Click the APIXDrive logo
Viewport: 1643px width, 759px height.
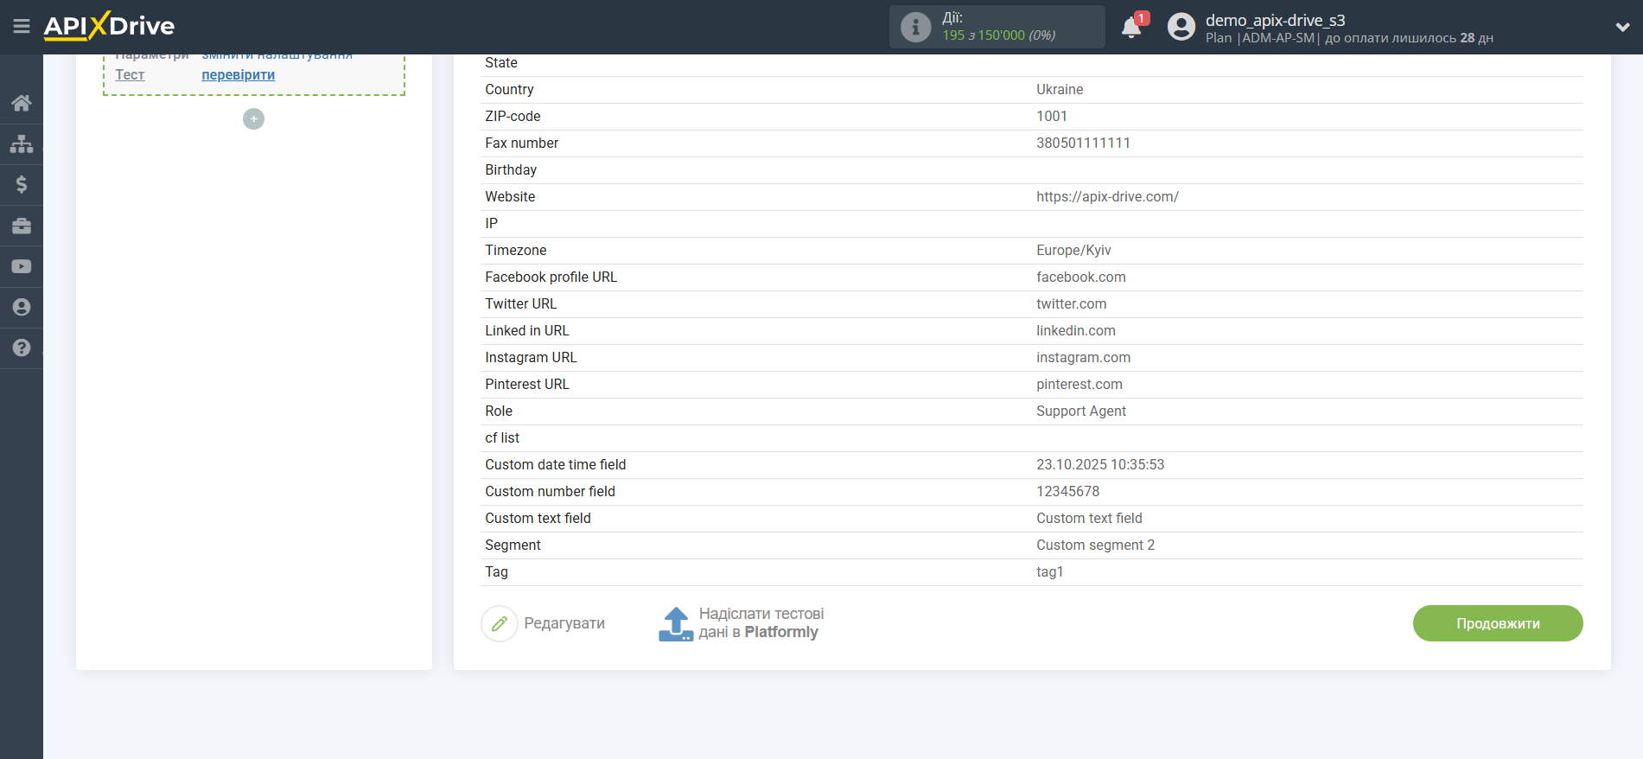coord(110,26)
